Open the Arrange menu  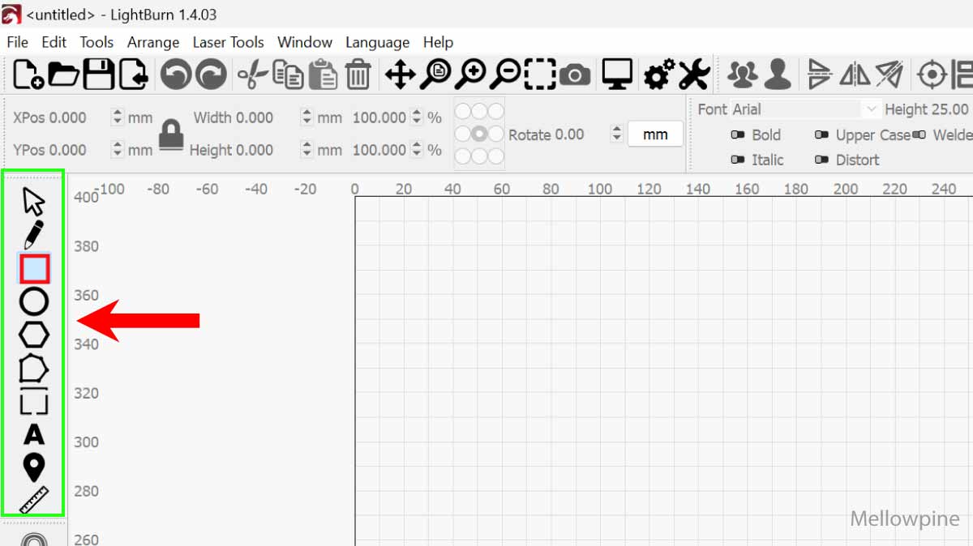(x=153, y=42)
